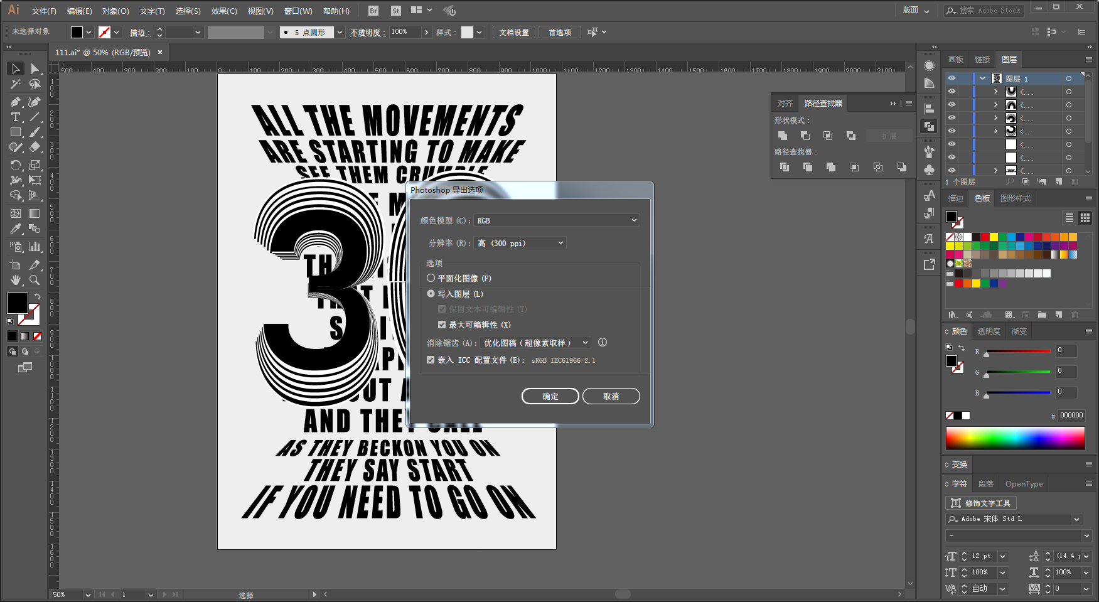The width and height of the screenshot is (1099, 602).
Task: Open the Color Model RGB dropdown
Action: [557, 220]
